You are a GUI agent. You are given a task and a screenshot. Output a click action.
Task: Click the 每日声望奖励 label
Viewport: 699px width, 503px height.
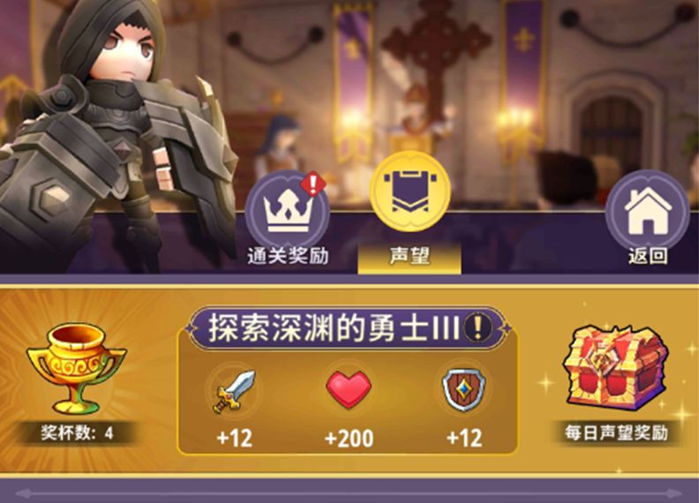pos(616,433)
